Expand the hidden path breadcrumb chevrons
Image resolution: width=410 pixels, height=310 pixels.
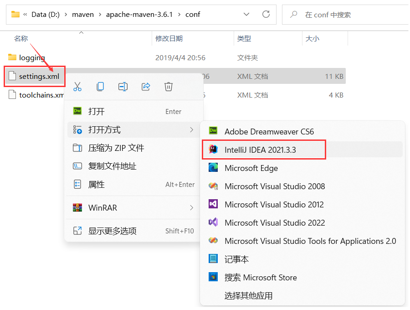point(25,15)
